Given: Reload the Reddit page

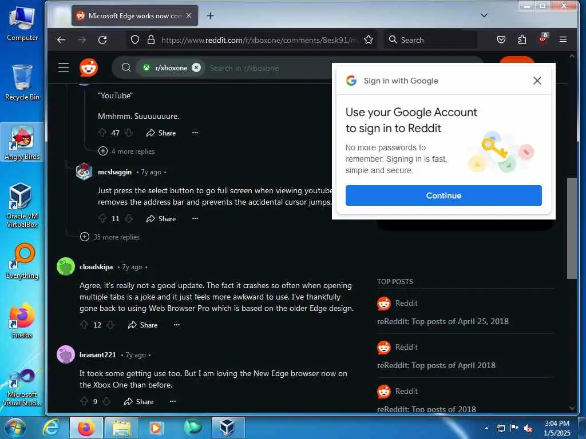Looking at the screenshot, I should [102, 40].
